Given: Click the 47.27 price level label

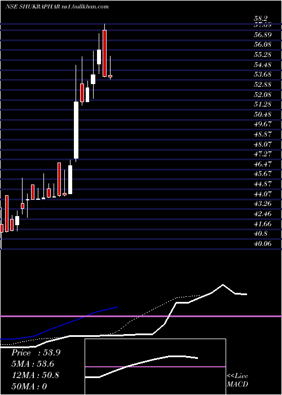Looking at the screenshot, I should pos(263,154).
